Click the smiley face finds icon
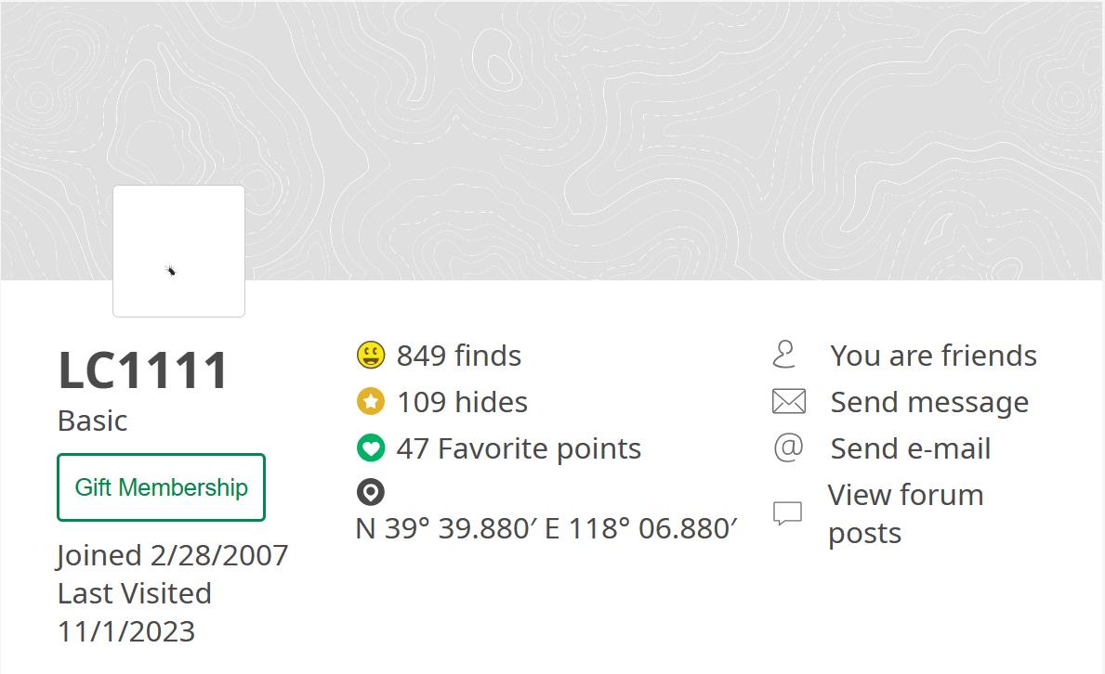This screenshot has width=1105, height=674. pos(371,355)
